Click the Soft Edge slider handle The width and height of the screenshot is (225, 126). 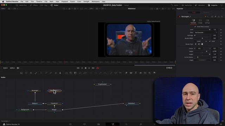point(195,35)
